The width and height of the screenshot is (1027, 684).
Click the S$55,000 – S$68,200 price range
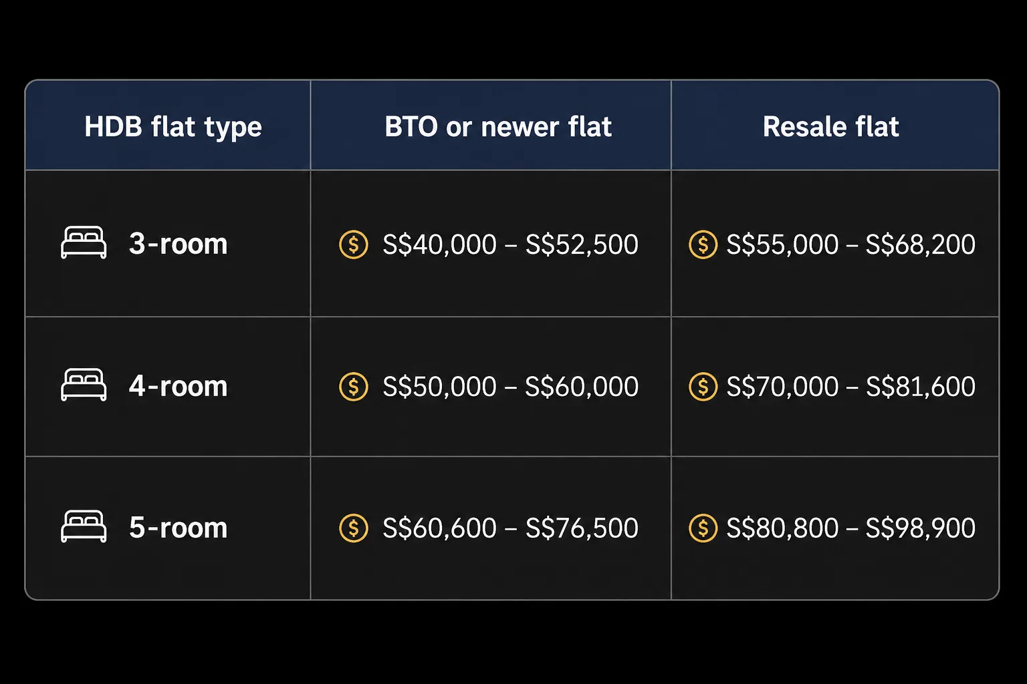click(x=851, y=244)
